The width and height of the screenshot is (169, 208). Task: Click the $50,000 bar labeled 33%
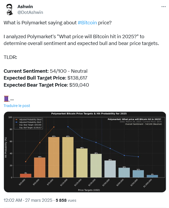click(40, 167)
